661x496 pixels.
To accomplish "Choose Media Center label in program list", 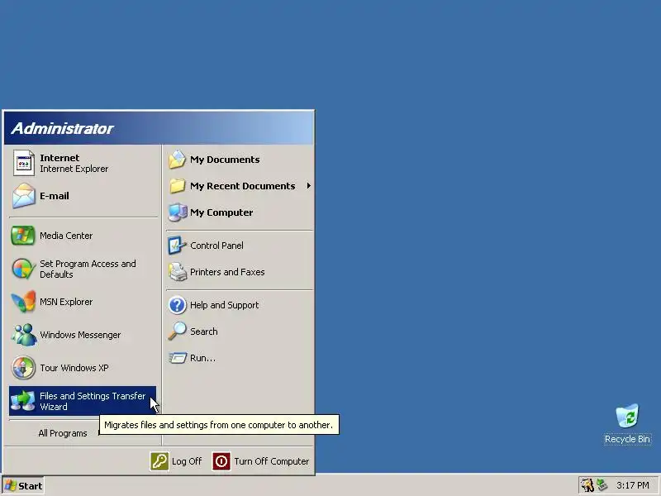I will (x=66, y=236).
